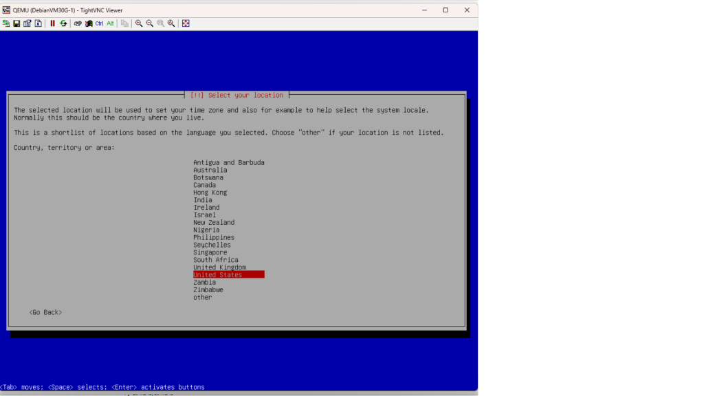704x396 pixels.
Task: Zoom in on the remote display
Action: click(139, 23)
